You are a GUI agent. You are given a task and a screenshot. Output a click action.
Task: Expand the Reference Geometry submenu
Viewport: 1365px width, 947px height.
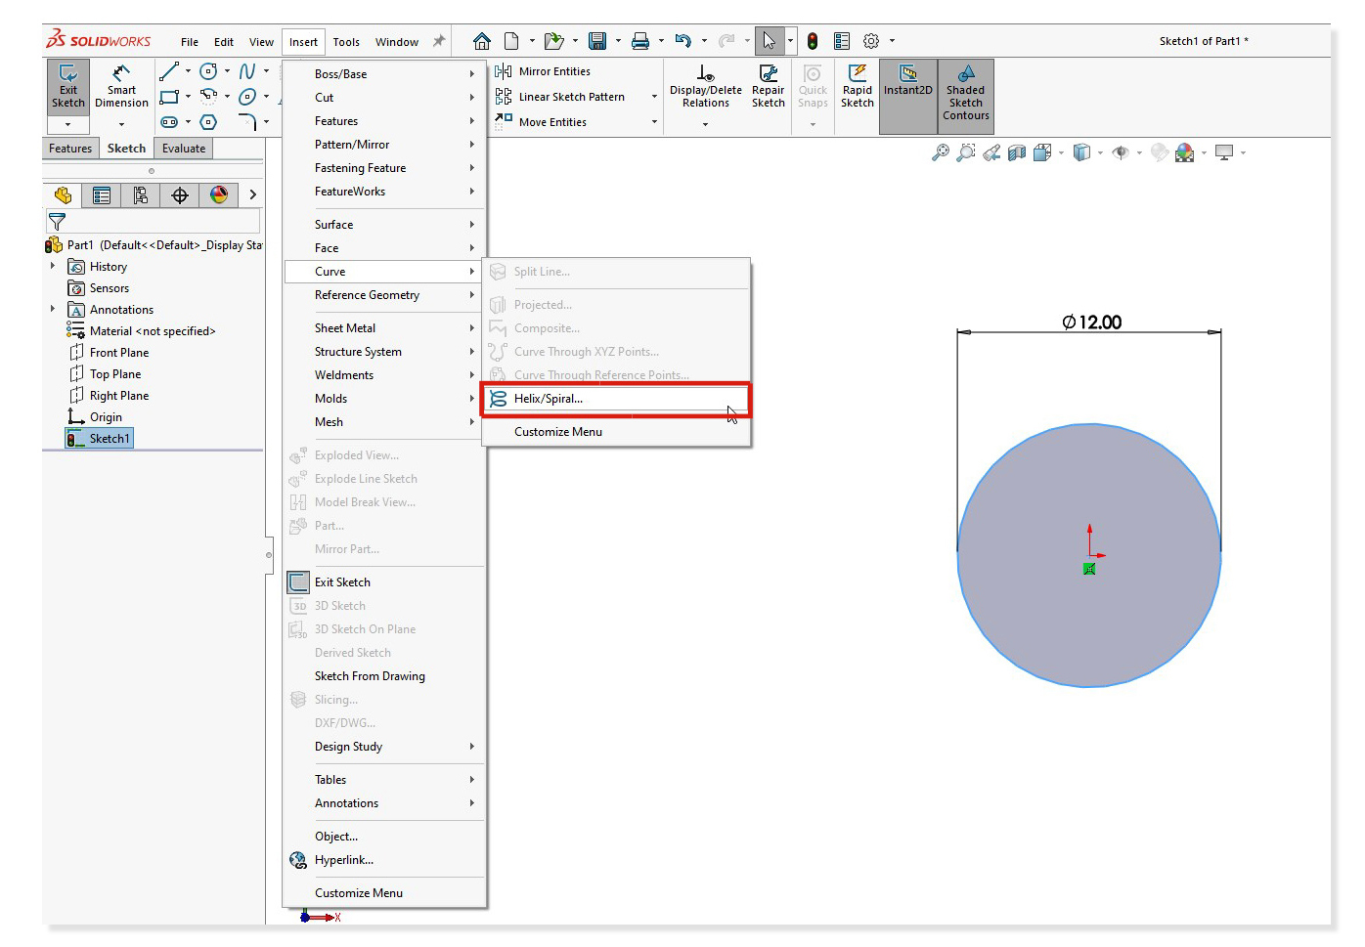(367, 295)
